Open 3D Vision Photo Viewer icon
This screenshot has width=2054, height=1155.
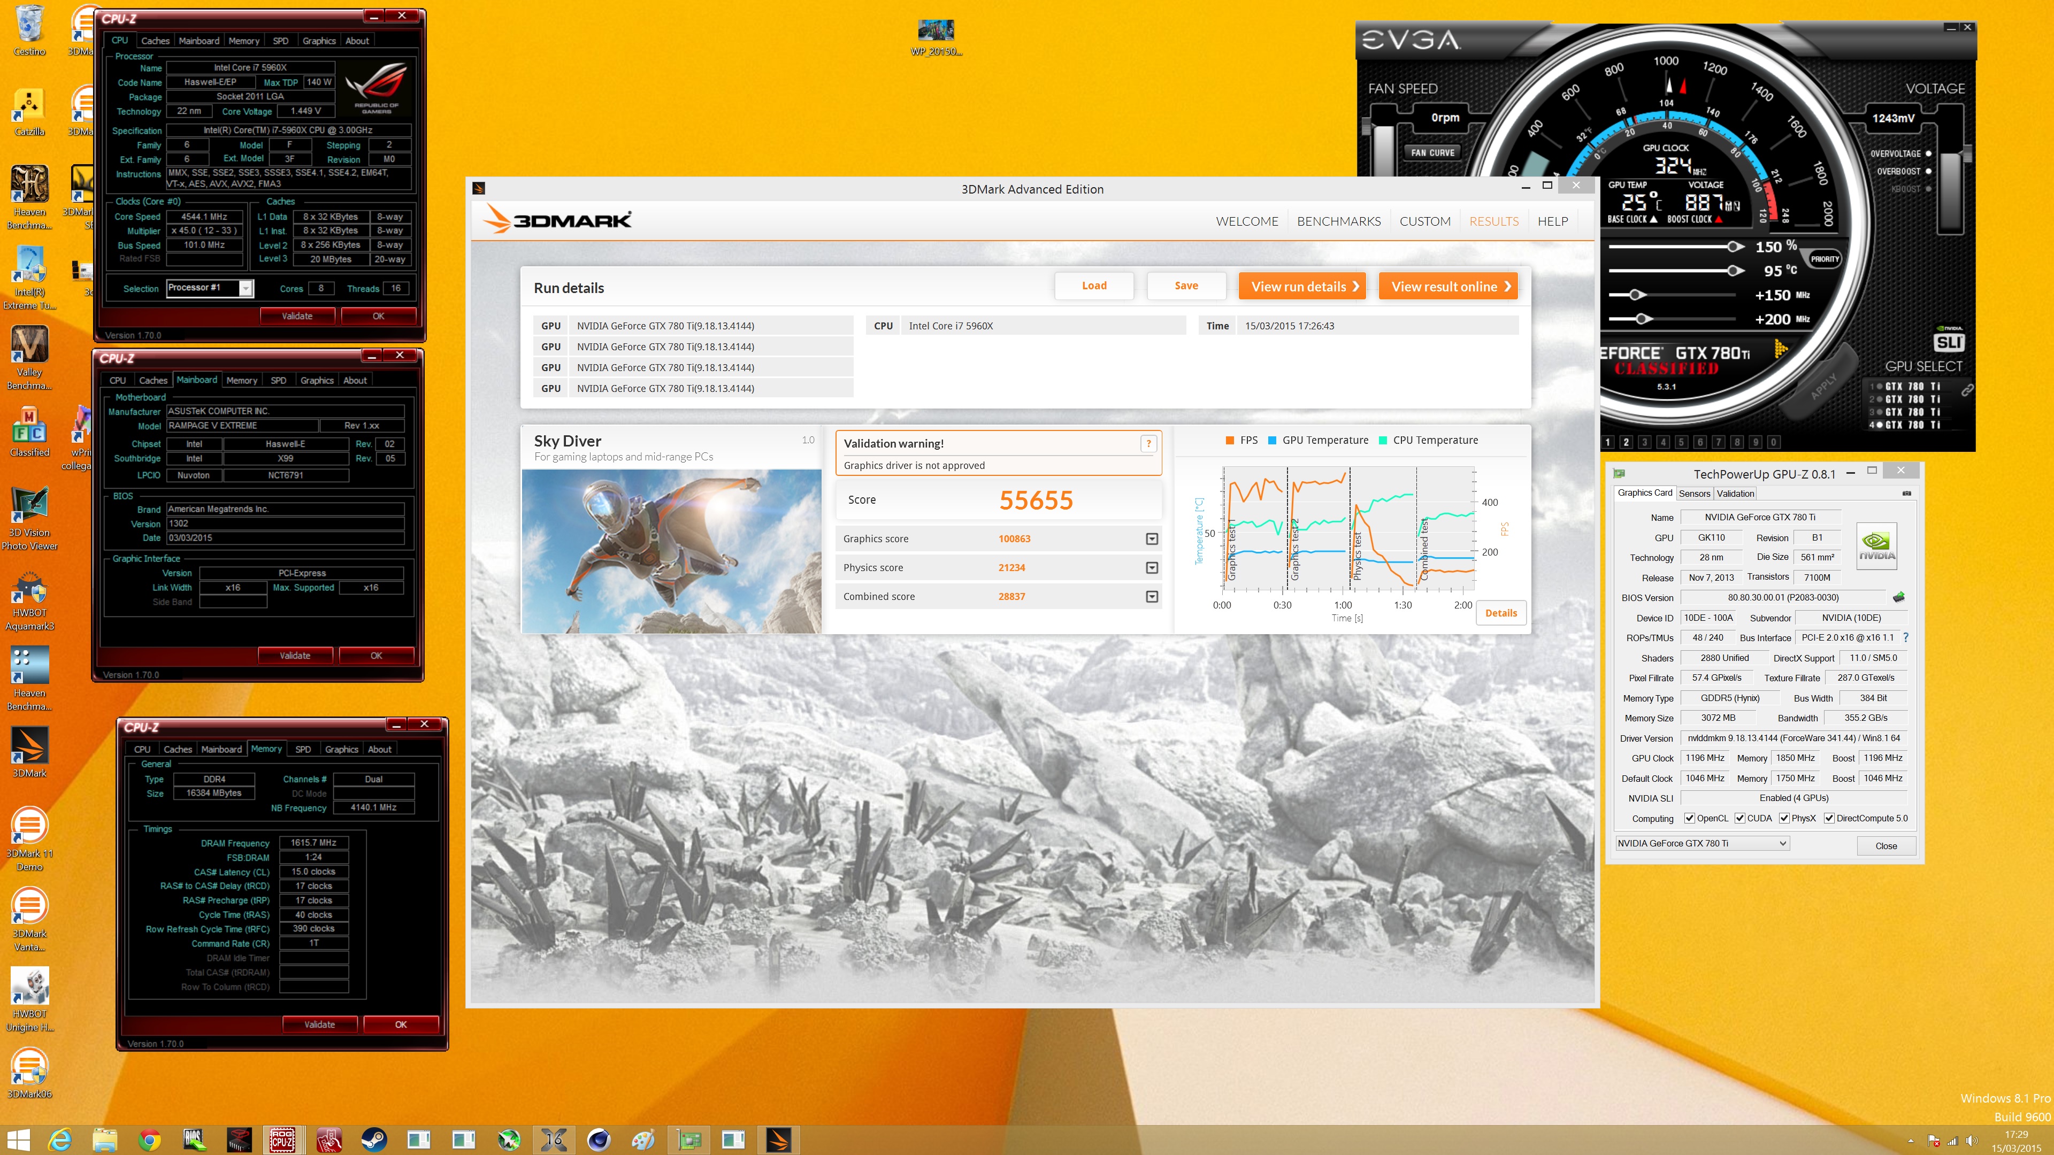point(29,519)
